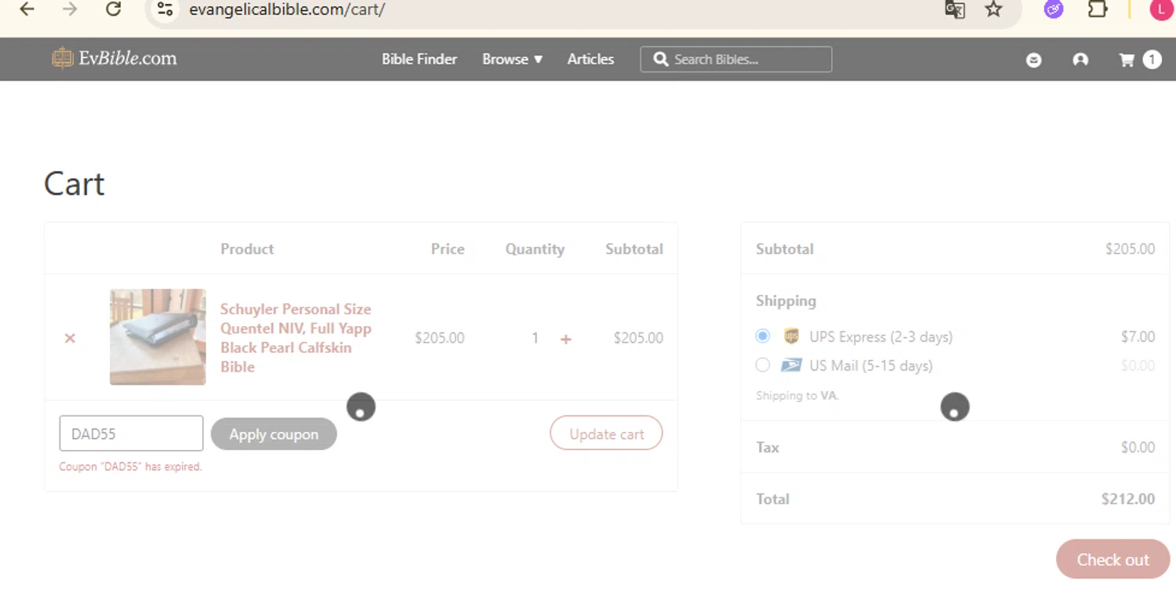The image size is (1176, 606).
Task: Click the browser forward arrow
Action: pos(70,9)
